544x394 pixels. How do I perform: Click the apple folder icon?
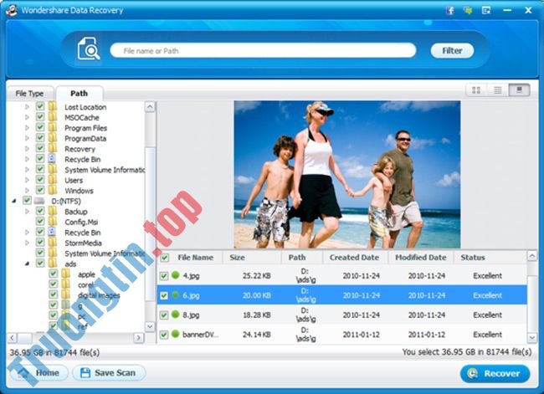(x=65, y=274)
